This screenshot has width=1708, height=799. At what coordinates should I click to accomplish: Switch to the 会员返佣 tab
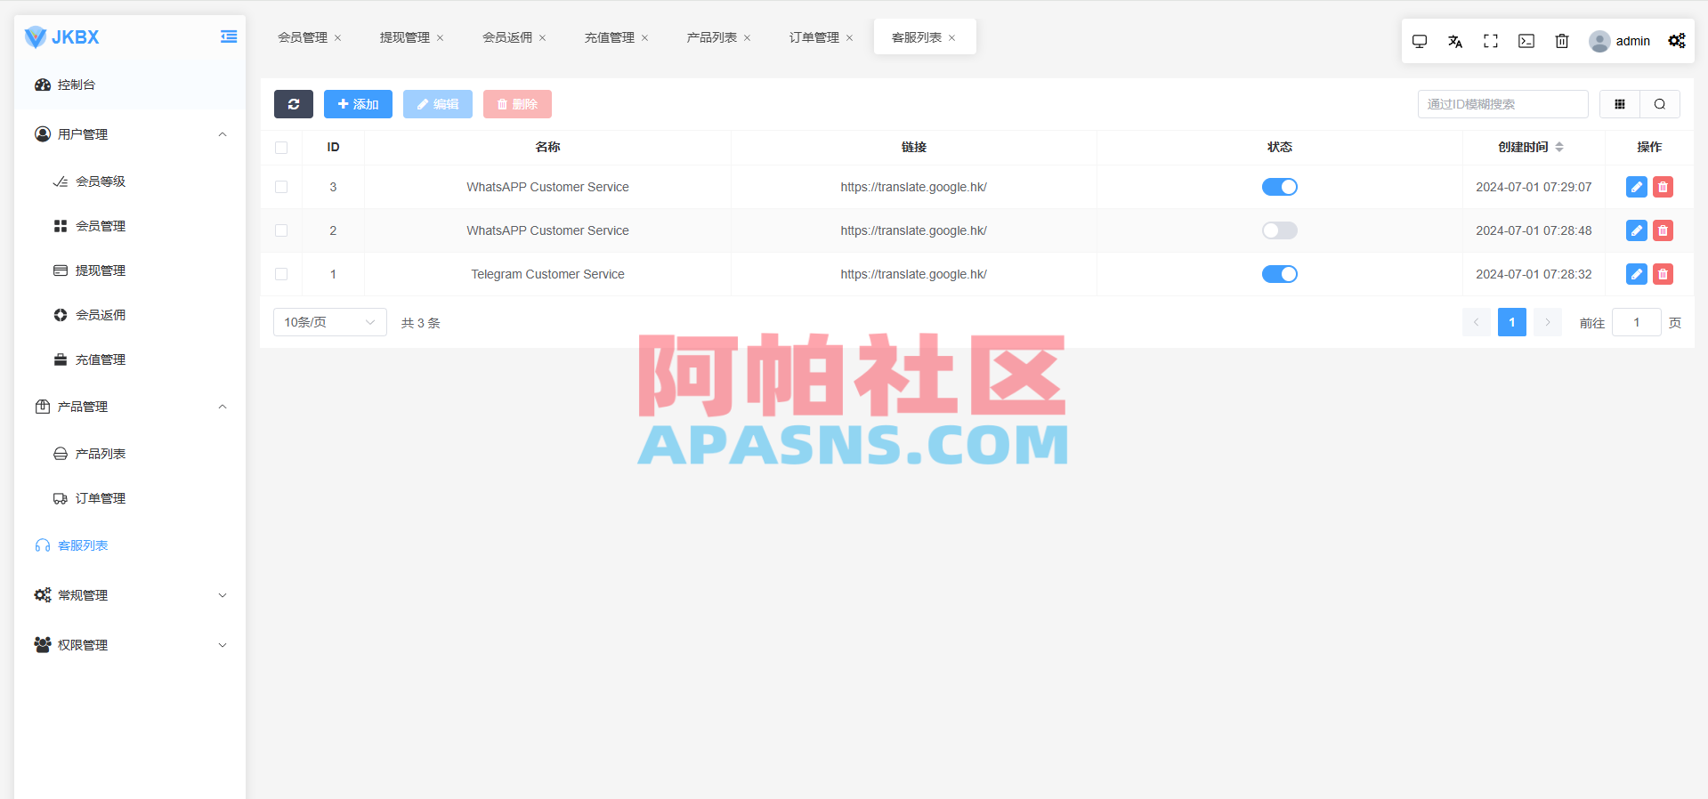[x=507, y=37]
